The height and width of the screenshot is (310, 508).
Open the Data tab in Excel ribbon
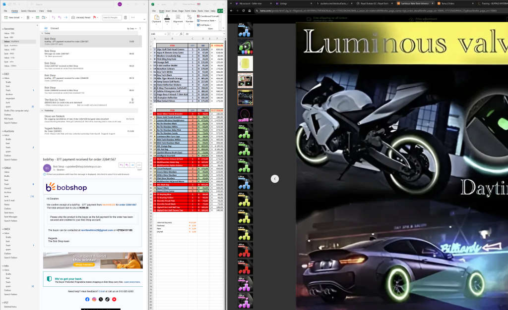pyautogui.click(x=193, y=10)
